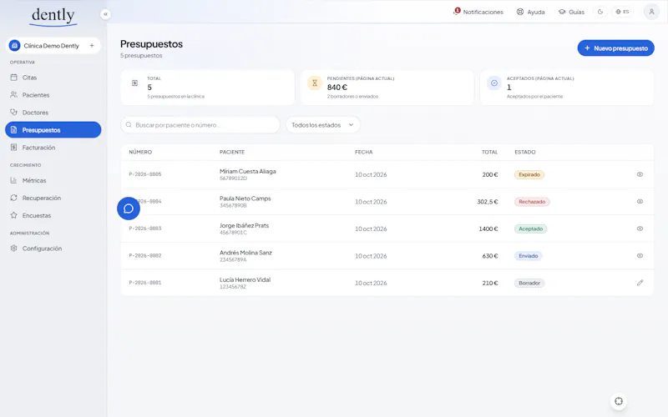
Task: Click the Expirado status badge
Action: (x=529, y=174)
